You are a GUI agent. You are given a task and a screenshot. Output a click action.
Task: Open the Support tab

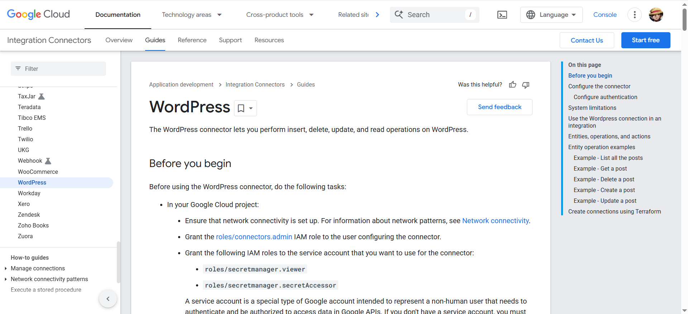230,40
